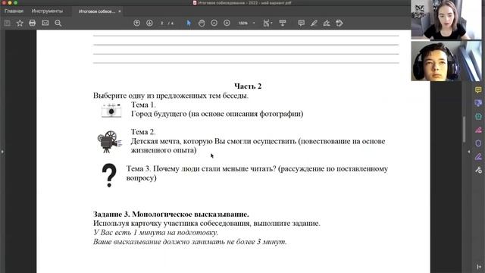Expand the left navigation pane arrow
Screen dimensions: 485x273
2,152
